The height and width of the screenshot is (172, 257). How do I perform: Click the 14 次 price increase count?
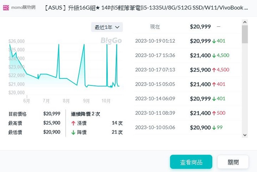tap(117, 123)
